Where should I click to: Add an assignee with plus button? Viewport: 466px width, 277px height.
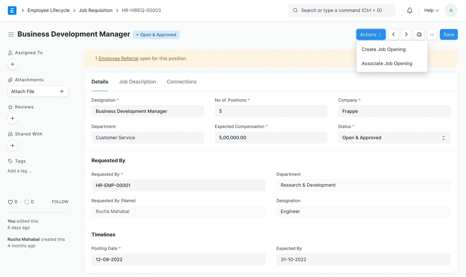12,64
